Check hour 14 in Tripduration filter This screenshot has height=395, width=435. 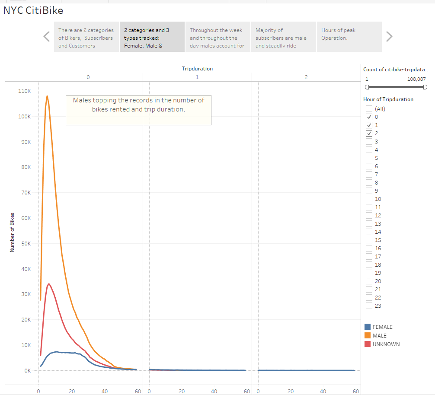point(369,232)
